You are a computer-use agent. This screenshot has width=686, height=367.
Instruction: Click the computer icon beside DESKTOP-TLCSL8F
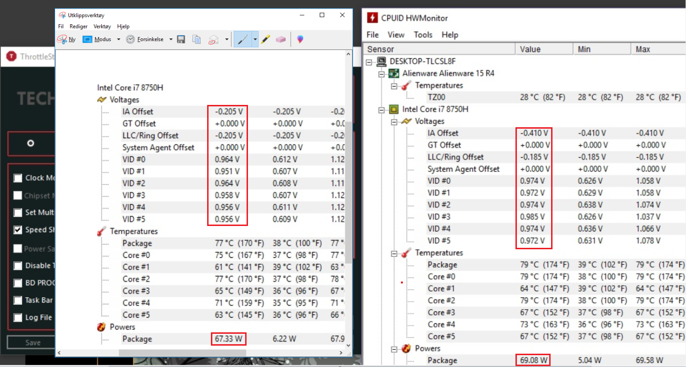[x=381, y=62]
